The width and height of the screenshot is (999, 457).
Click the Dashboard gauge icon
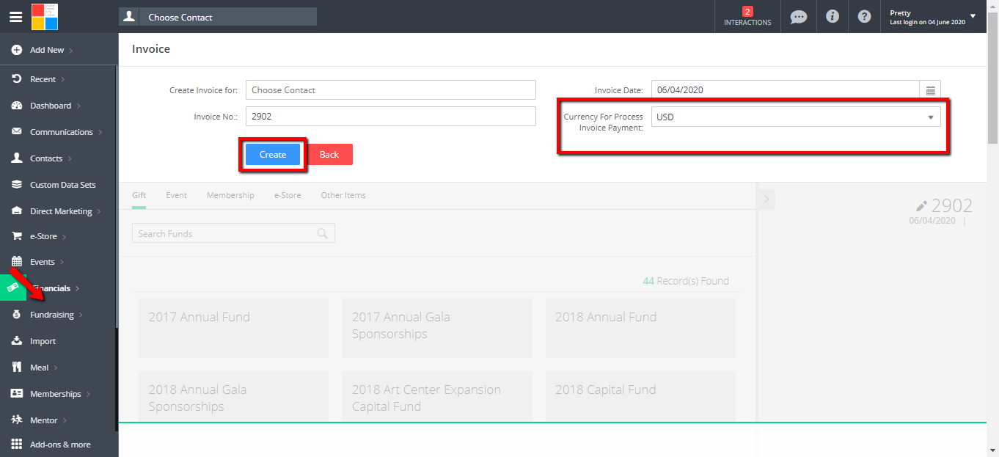tap(16, 106)
